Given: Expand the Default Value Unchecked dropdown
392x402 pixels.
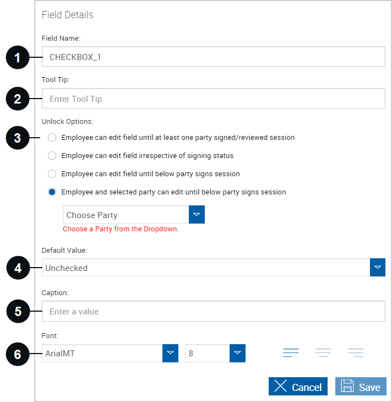Looking at the screenshot, I should pyautogui.click(x=377, y=268).
